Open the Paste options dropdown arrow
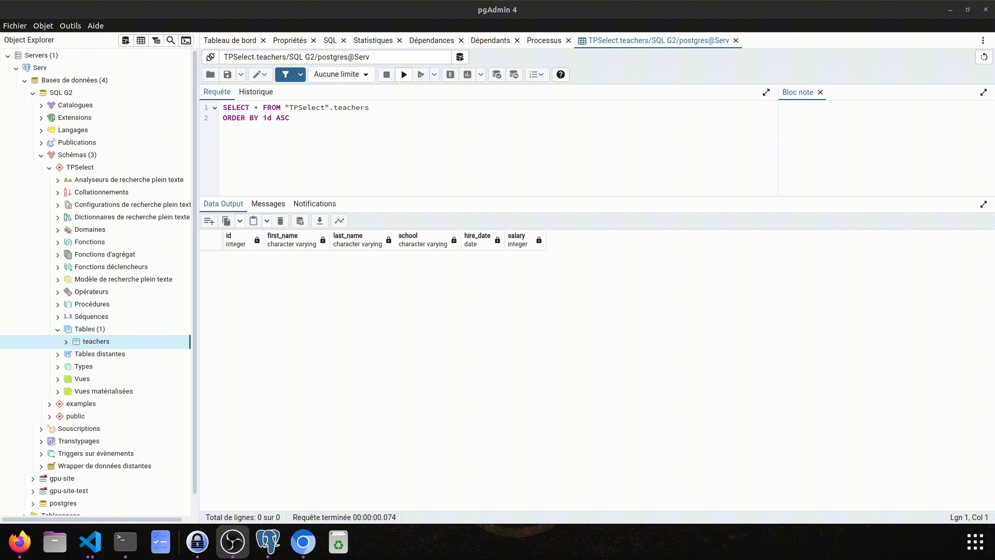Image resolution: width=995 pixels, height=560 pixels. pyautogui.click(x=267, y=221)
